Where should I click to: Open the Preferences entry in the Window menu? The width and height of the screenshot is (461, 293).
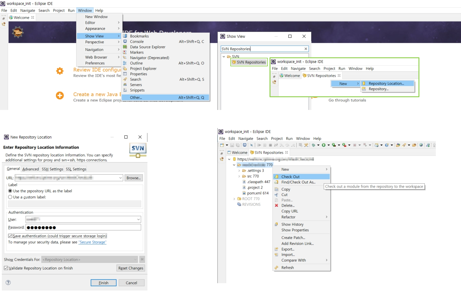(x=95, y=63)
